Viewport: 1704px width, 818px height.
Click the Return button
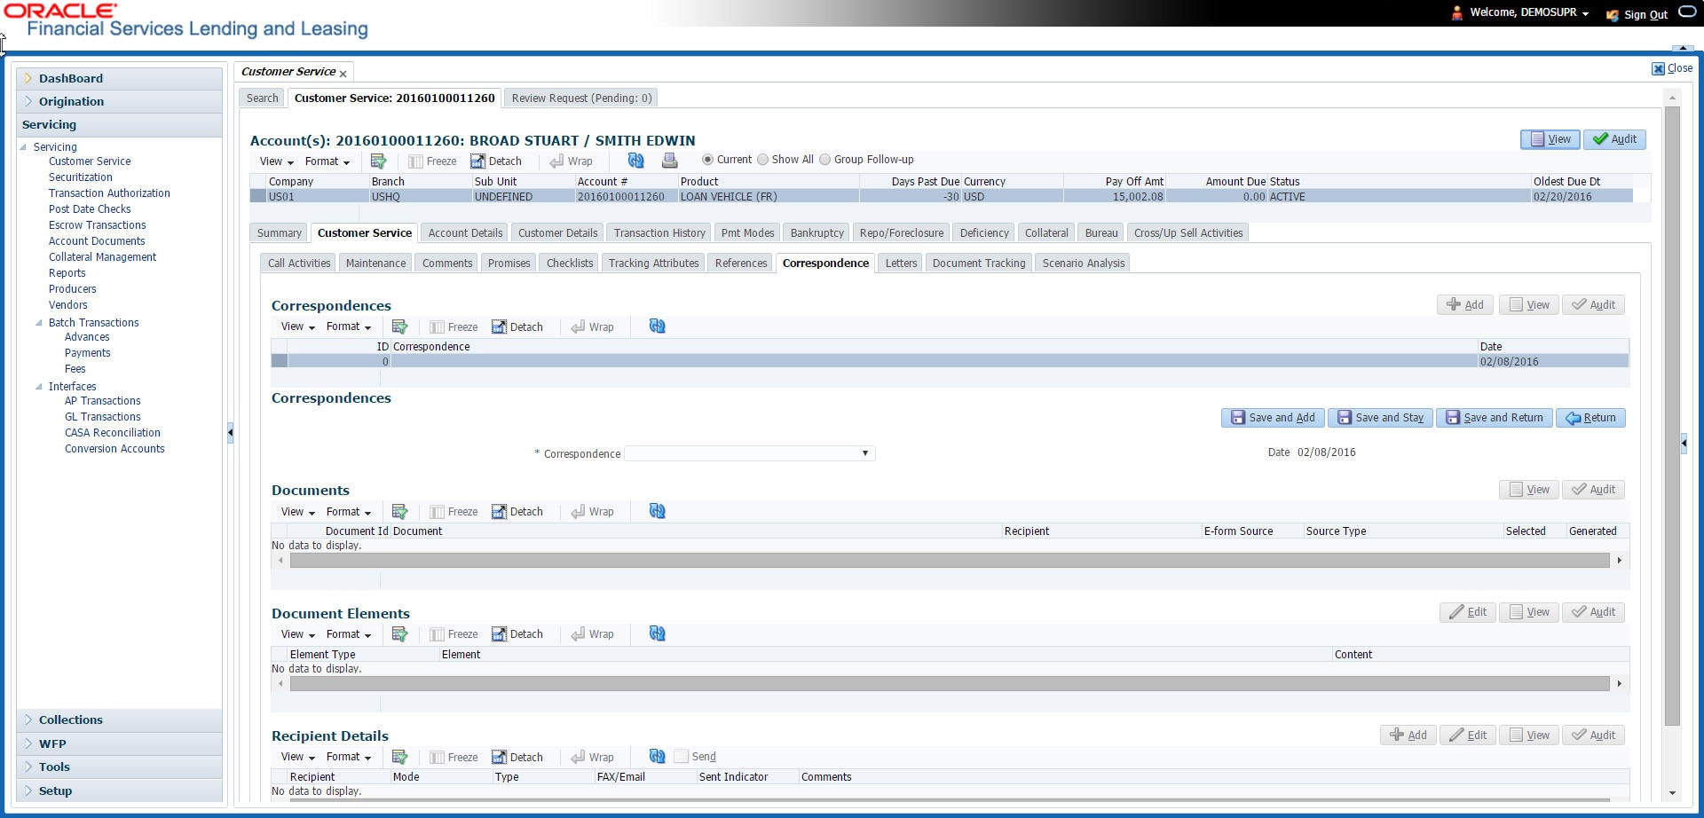point(1590,418)
